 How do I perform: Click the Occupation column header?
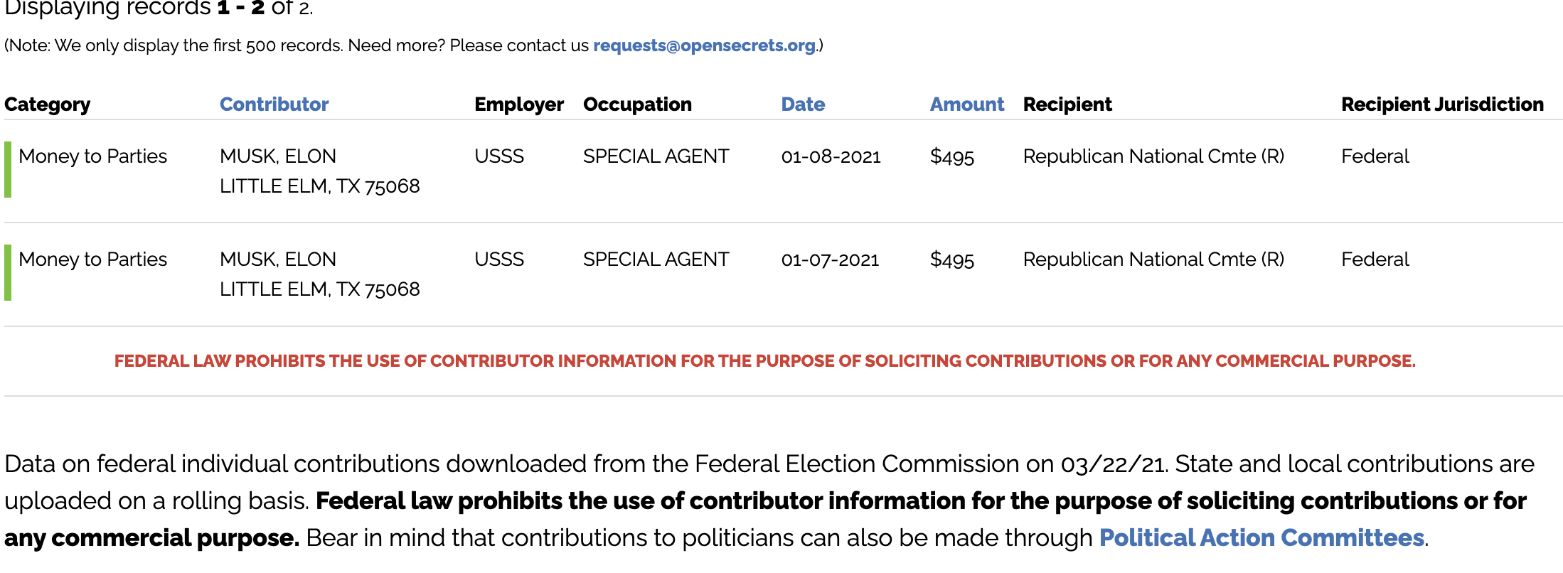tap(637, 105)
